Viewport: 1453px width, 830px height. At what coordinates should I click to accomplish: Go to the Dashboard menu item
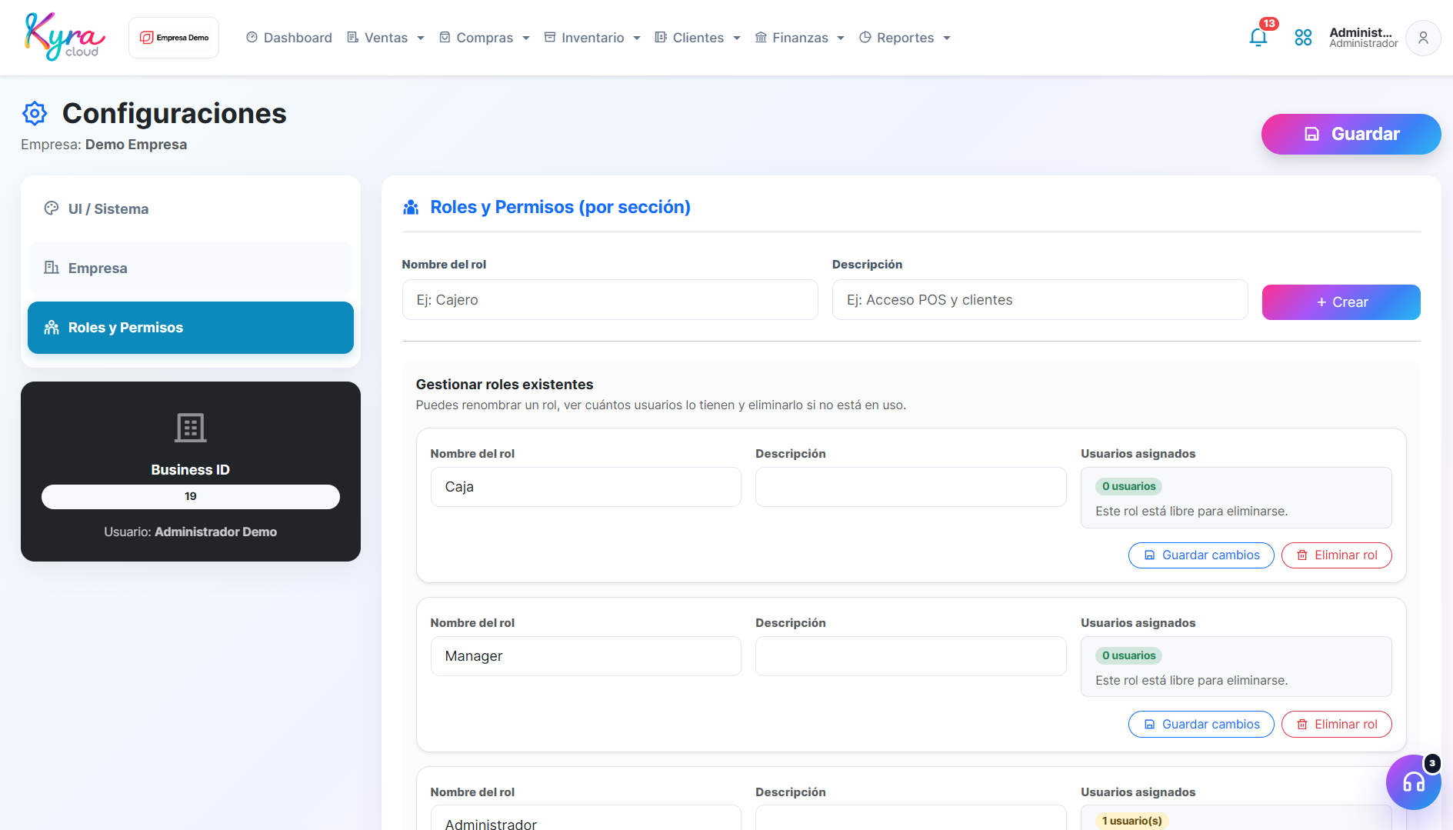click(289, 38)
